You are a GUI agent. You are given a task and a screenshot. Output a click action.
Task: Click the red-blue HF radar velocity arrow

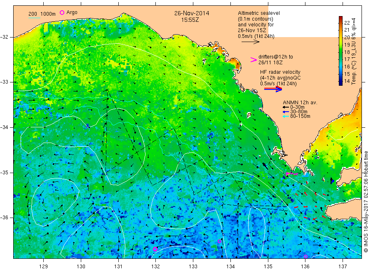pyautogui.click(x=273, y=89)
